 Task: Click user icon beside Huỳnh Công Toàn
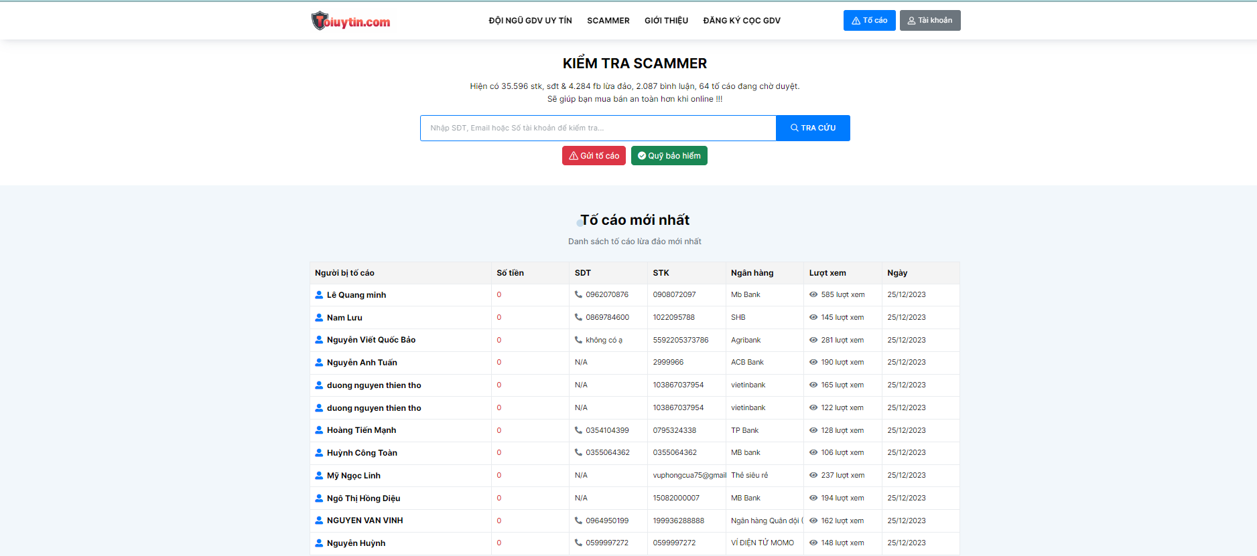pyautogui.click(x=319, y=453)
